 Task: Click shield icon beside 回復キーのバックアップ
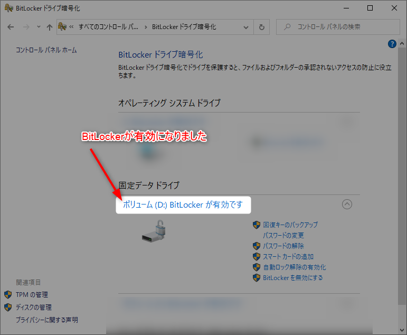pyautogui.click(x=257, y=225)
